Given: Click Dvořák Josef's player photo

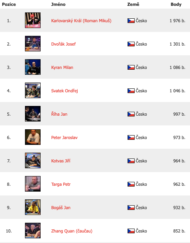Looking at the screenshot, I should pyautogui.click(x=33, y=44).
